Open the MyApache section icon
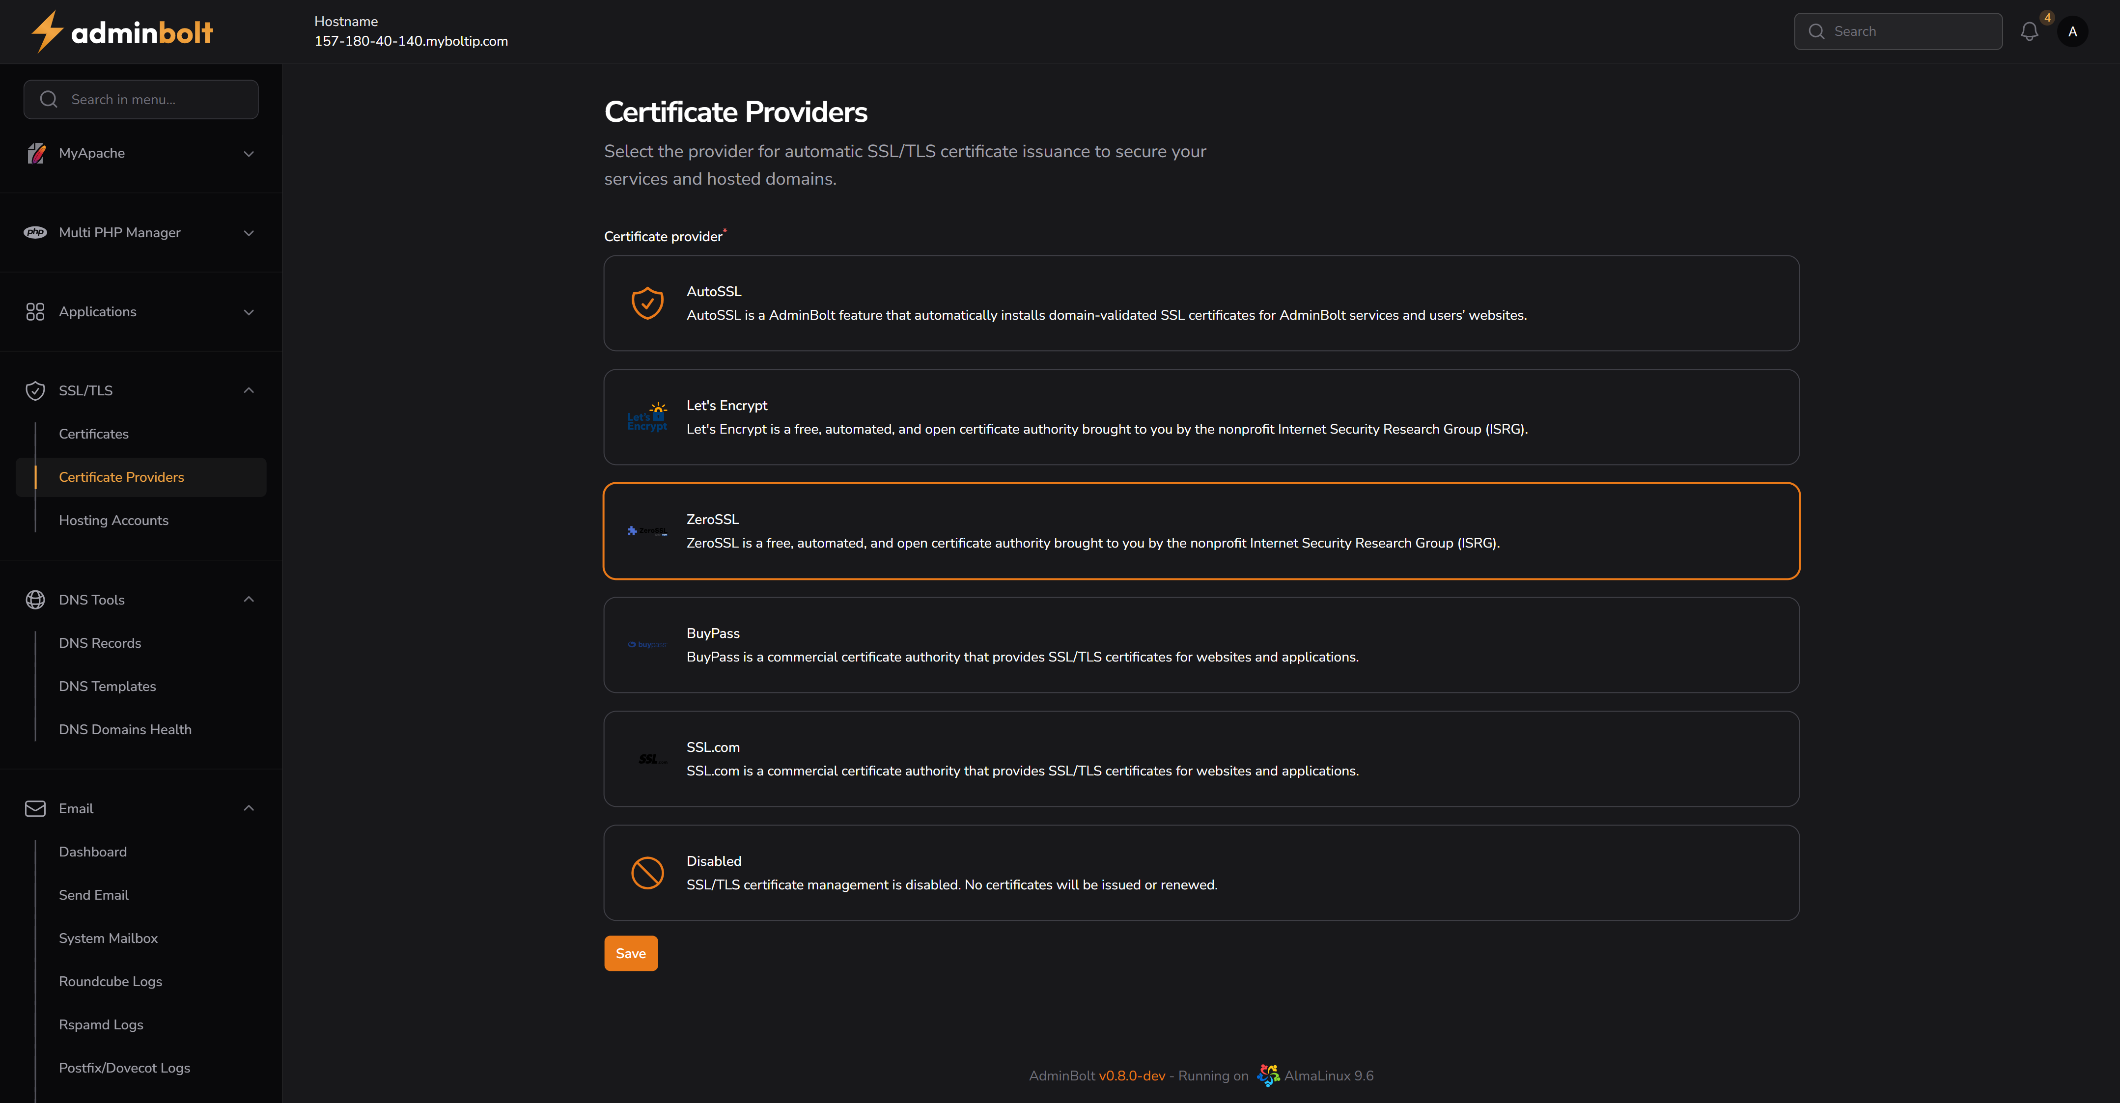Viewport: 2120px width, 1103px height. point(36,153)
